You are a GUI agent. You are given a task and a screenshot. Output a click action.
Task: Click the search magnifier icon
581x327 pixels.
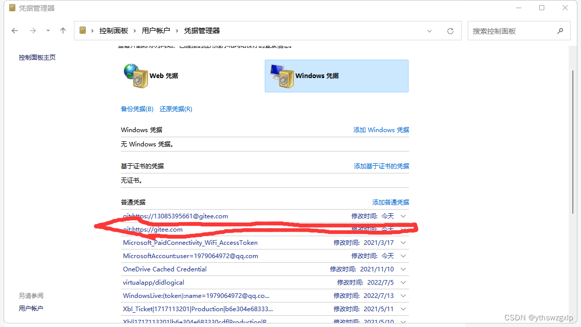pos(560,31)
